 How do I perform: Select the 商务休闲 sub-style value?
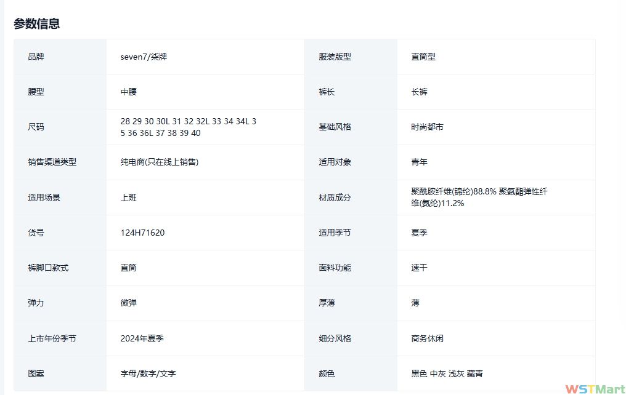[428, 338]
